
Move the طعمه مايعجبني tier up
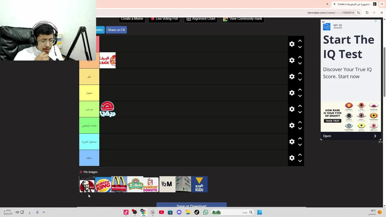(x=300, y=122)
